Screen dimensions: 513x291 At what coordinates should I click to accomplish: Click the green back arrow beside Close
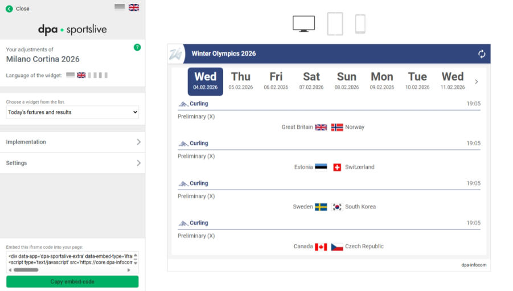click(x=9, y=9)
